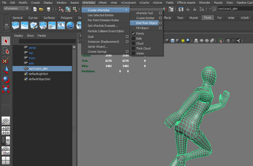Choose the Paint Selection tool
The width and height of the screenshot is (253, 166).
tap(6, 60)
